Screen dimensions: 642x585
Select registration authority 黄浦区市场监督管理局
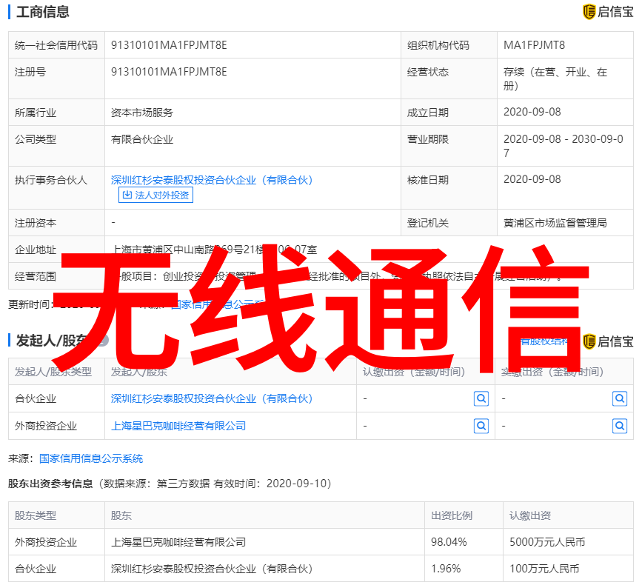555,223
